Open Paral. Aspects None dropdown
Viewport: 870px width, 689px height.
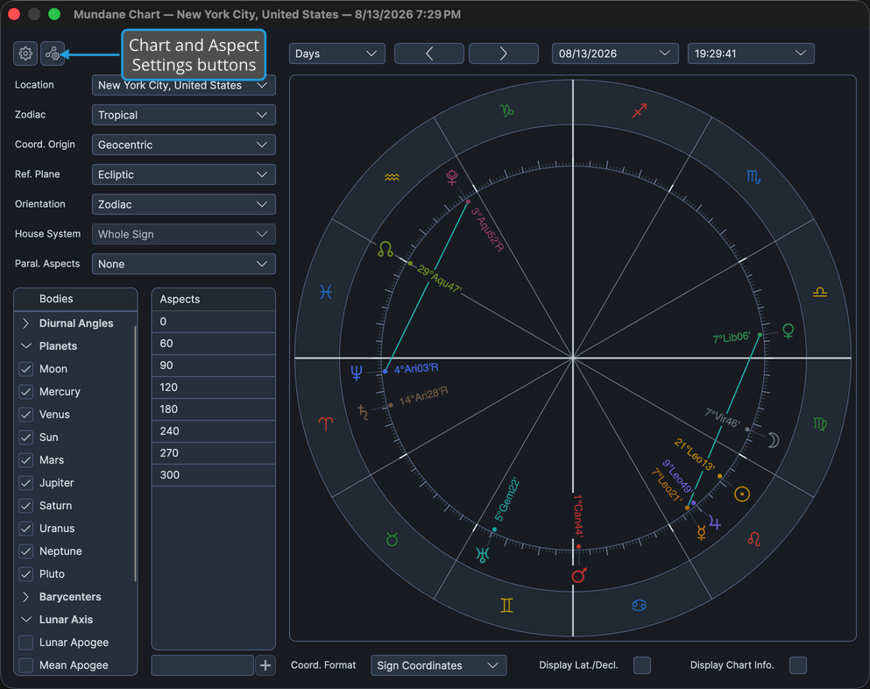(184, 264)
